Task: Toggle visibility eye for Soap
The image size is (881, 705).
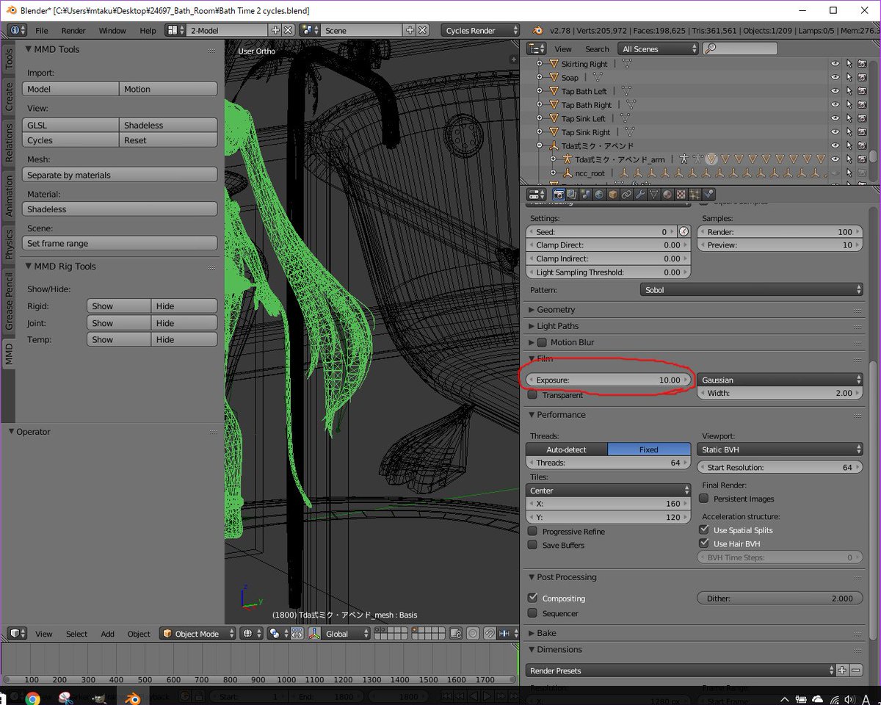Action: tap(835, 77)
